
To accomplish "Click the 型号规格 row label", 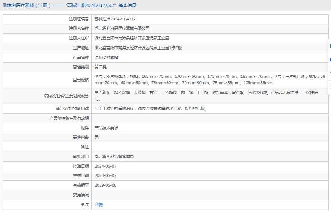I will coord(81,80).
